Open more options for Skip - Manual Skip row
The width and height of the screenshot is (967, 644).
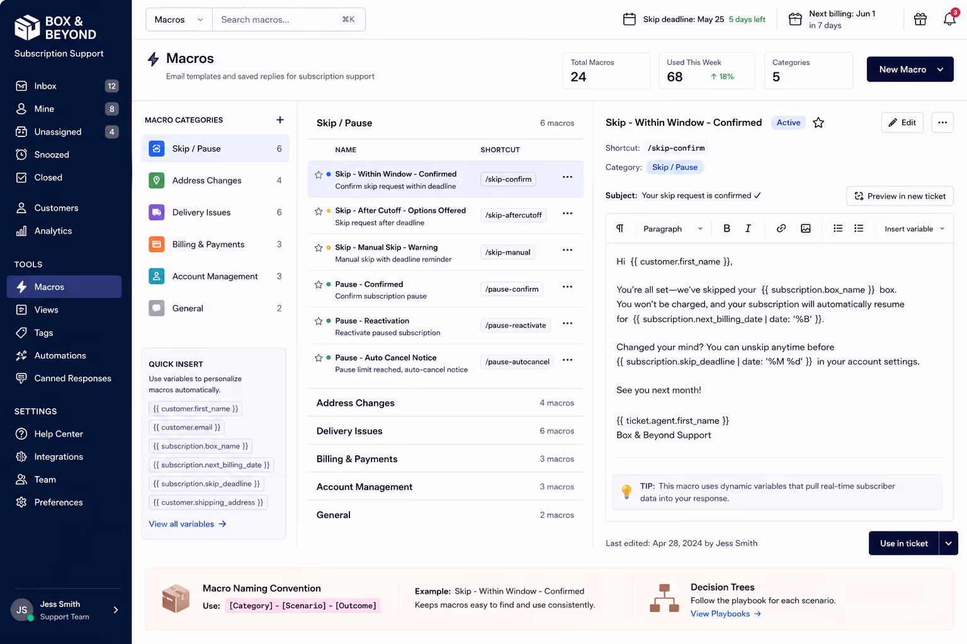coord(567,250)
